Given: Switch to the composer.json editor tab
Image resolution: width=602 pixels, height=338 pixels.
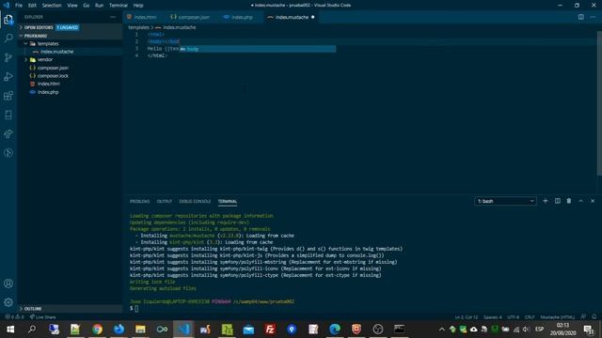Looking at the screenshot, I should (x=194, y=17).
